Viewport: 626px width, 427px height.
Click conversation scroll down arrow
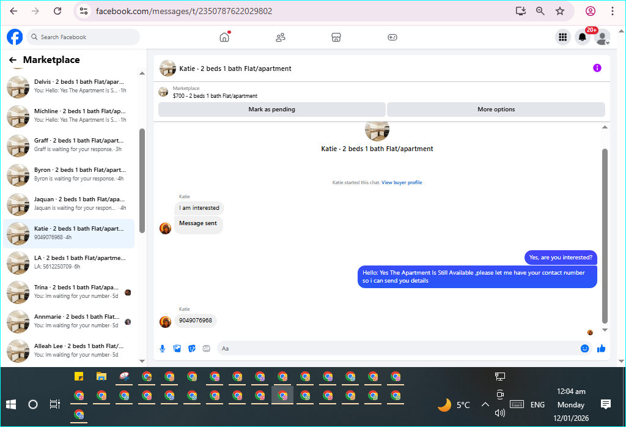point(605,330)
